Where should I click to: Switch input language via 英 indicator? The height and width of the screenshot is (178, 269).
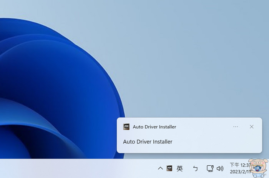(179, 168)
